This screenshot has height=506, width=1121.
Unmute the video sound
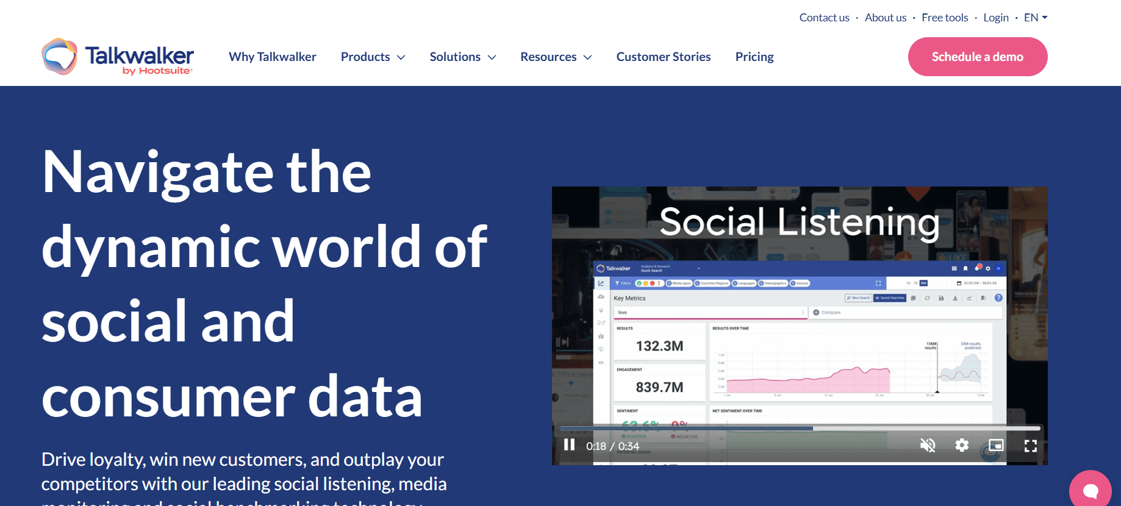tap(928, 446)
